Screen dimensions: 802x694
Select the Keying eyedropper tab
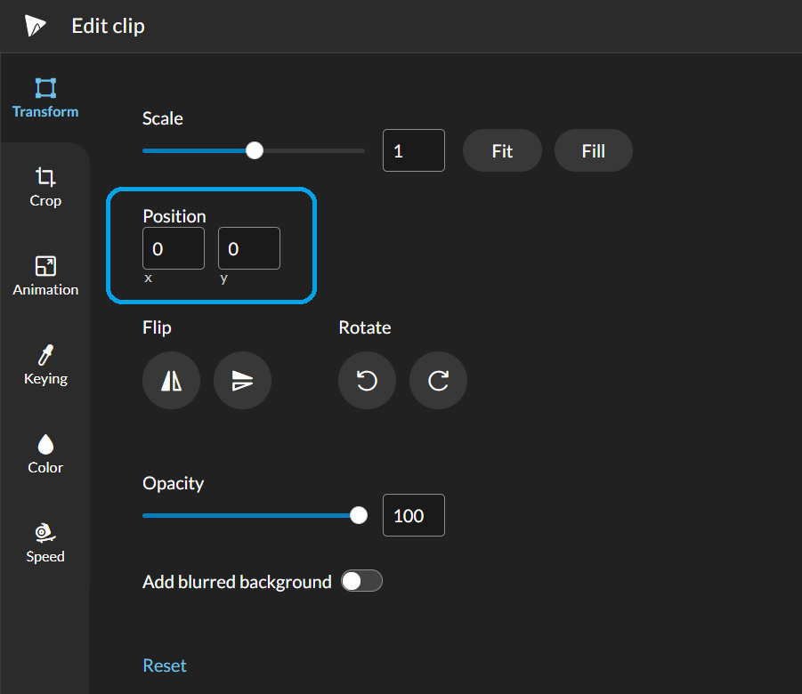click(45, 365)
